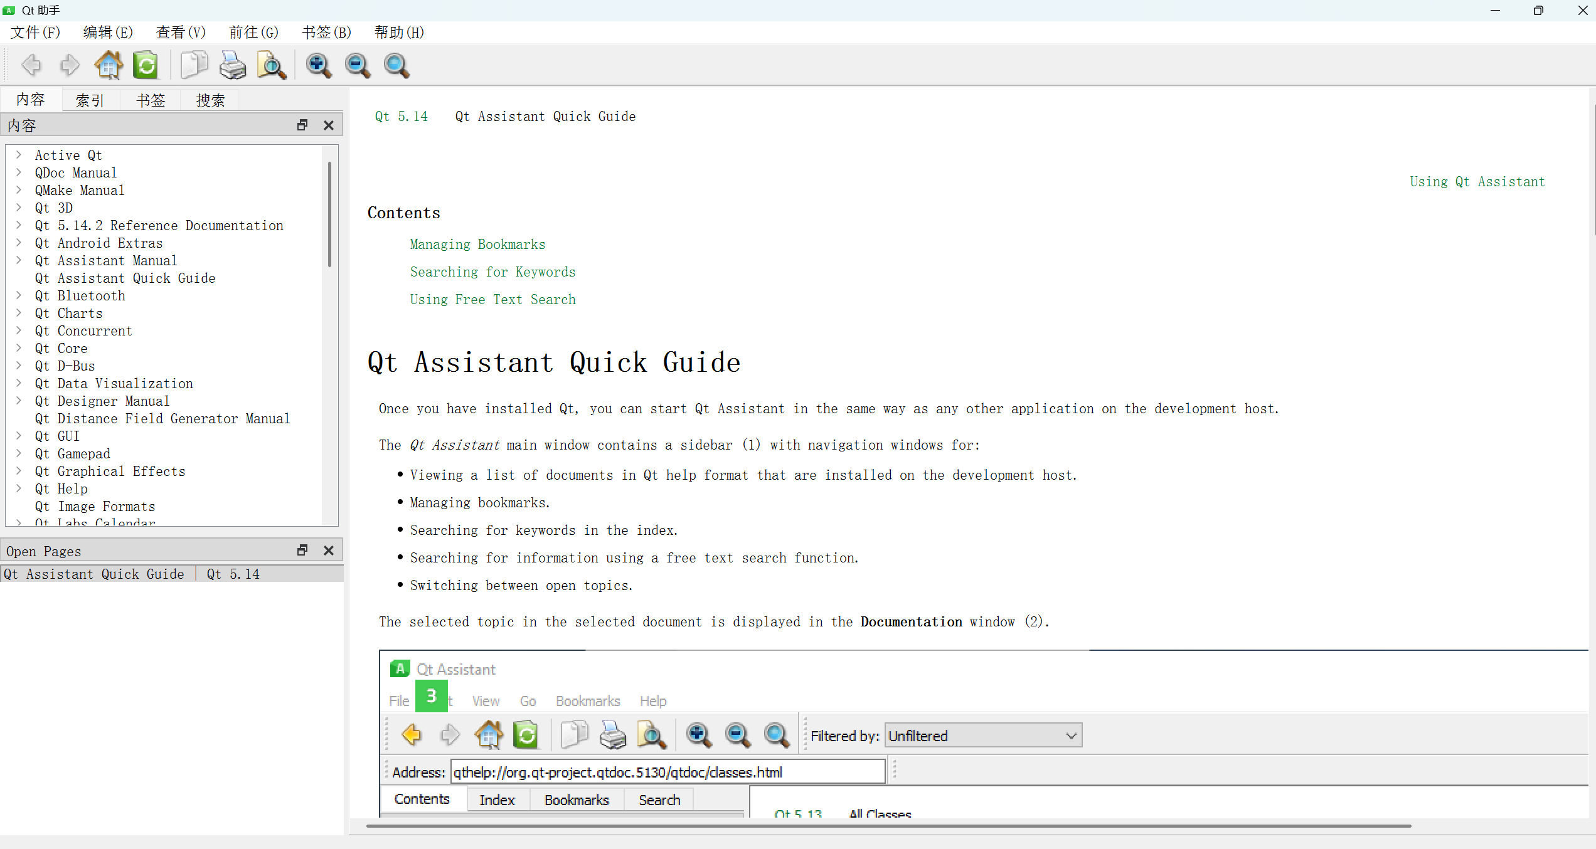
Task: Jump to Searching for Keywords section
Action: coord(492,272)
